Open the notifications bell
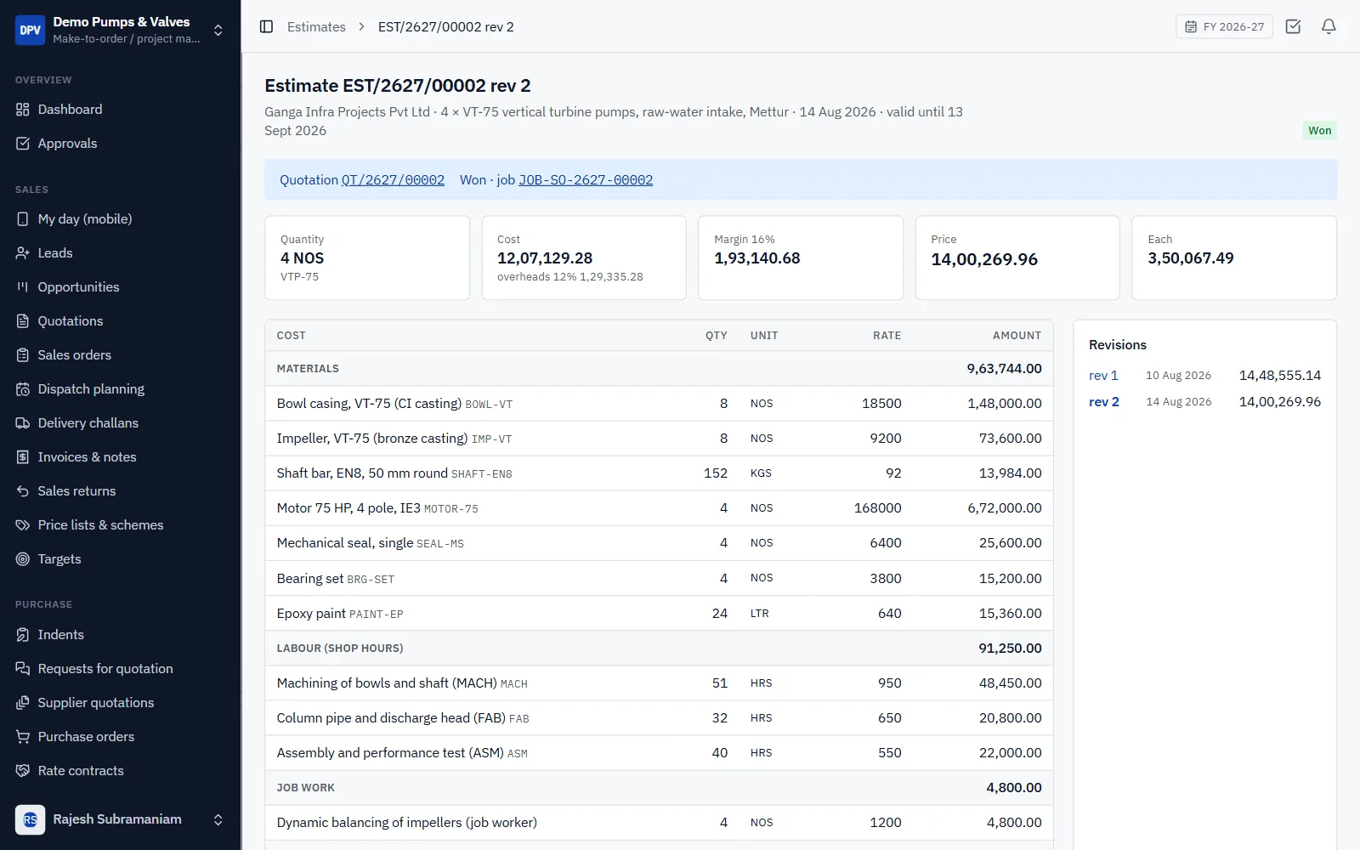This screenshot has height=850, width=1360. click(x=1329, y=26)
